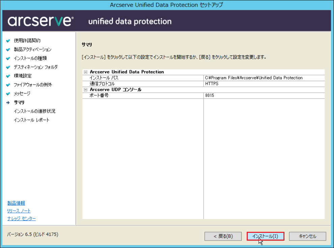The width and height of the screenshot is (334, 248).
Task: Select the メッセージ step
Action: (x=22, y=93)
